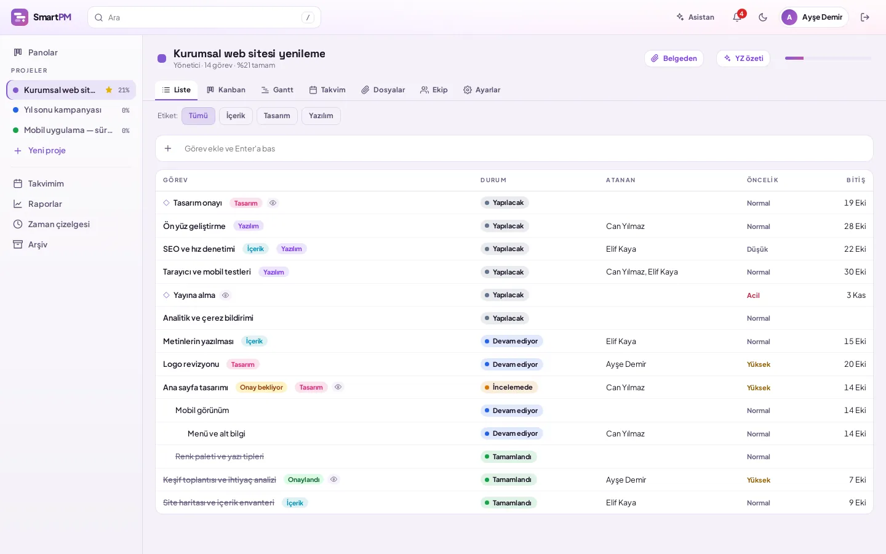The image size is (886, 554).
Task: Click the star on Kurumsal web sitesi project
Action: pyautogui.click(x=109, y=90)
